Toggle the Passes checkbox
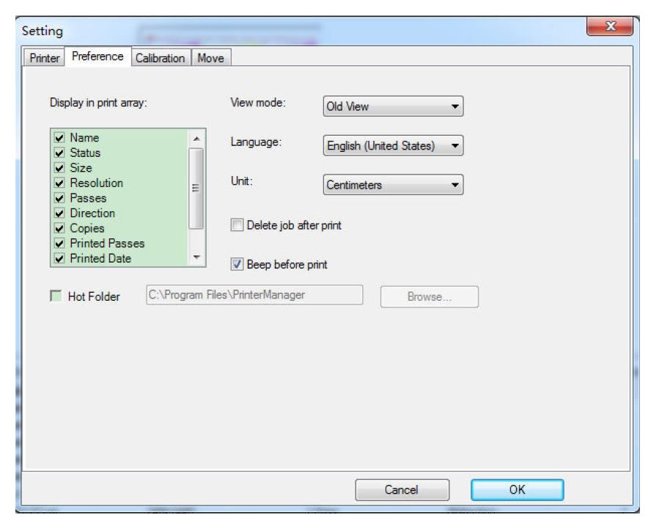Image resolution: width=659 pixels, height=526 pixels. click(x=59, y=198)
